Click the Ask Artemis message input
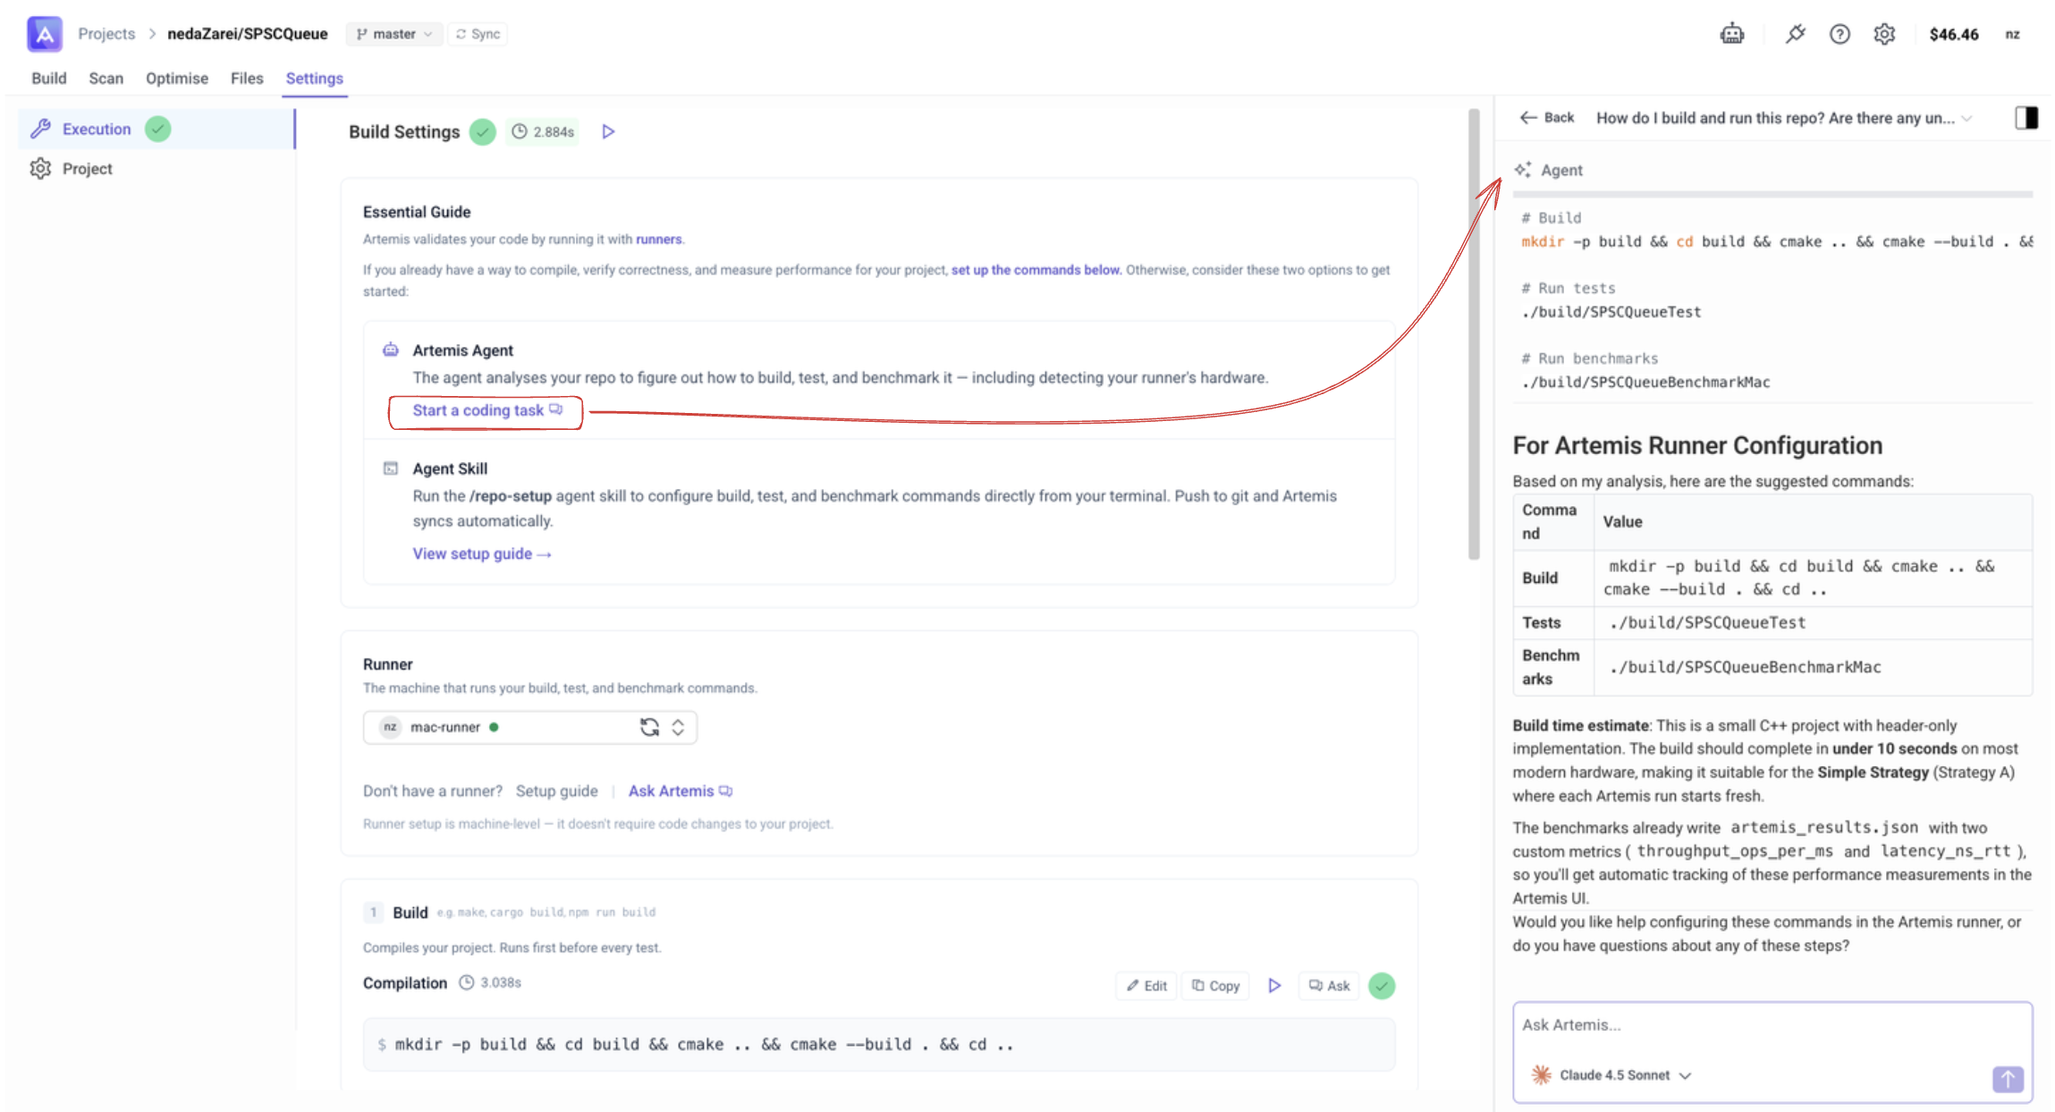The width and height of the screenshot is (2055, 1112). click(x=1772, y=1025)
